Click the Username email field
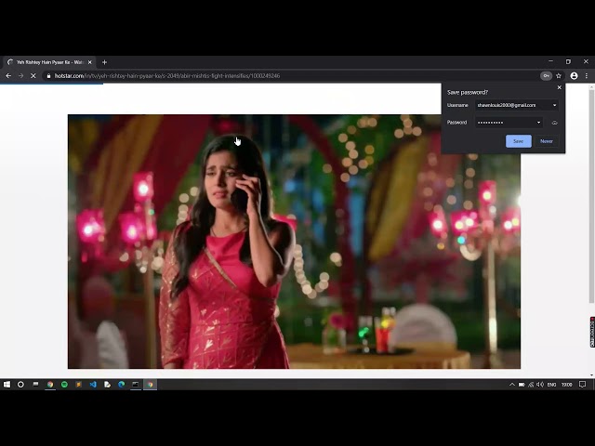The width and height of the screenshot is (595, 446). tap(517, 105)
